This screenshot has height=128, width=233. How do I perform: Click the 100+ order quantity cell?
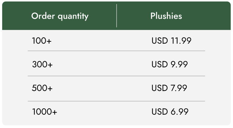(42, 41)
